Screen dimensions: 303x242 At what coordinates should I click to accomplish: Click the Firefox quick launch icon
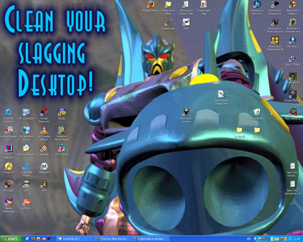click(x=33, y=238)
